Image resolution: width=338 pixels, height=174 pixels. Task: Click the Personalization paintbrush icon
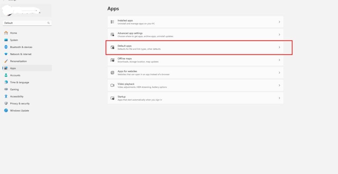6,61
